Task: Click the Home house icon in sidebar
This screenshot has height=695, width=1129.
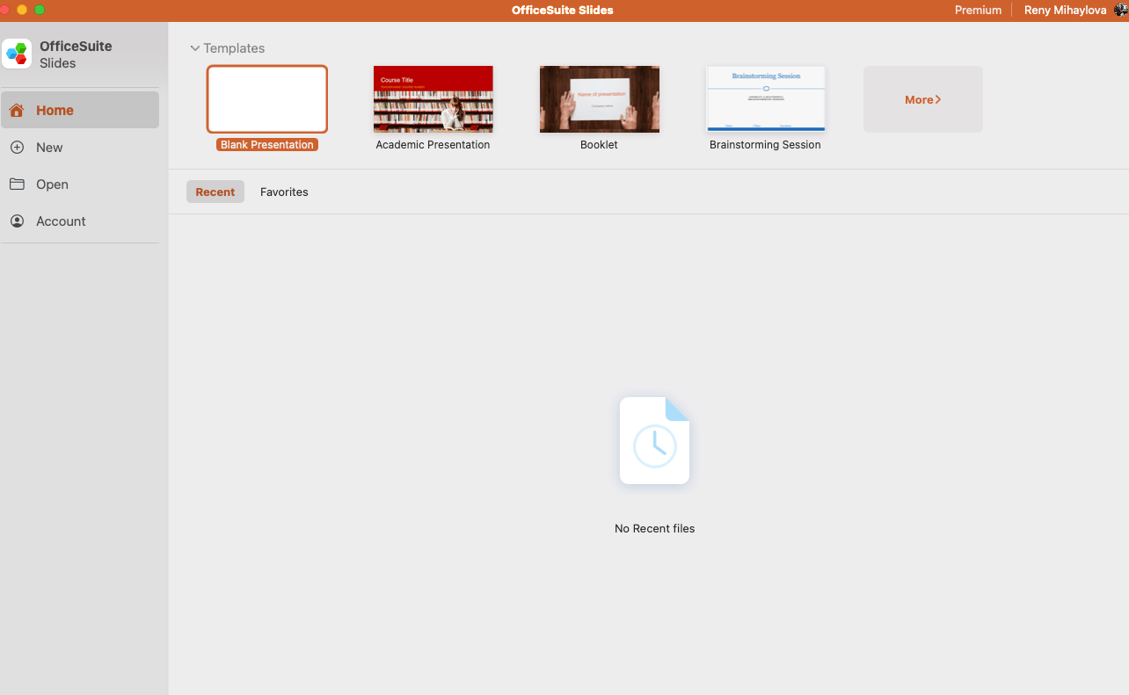Action: coord(17,111)
